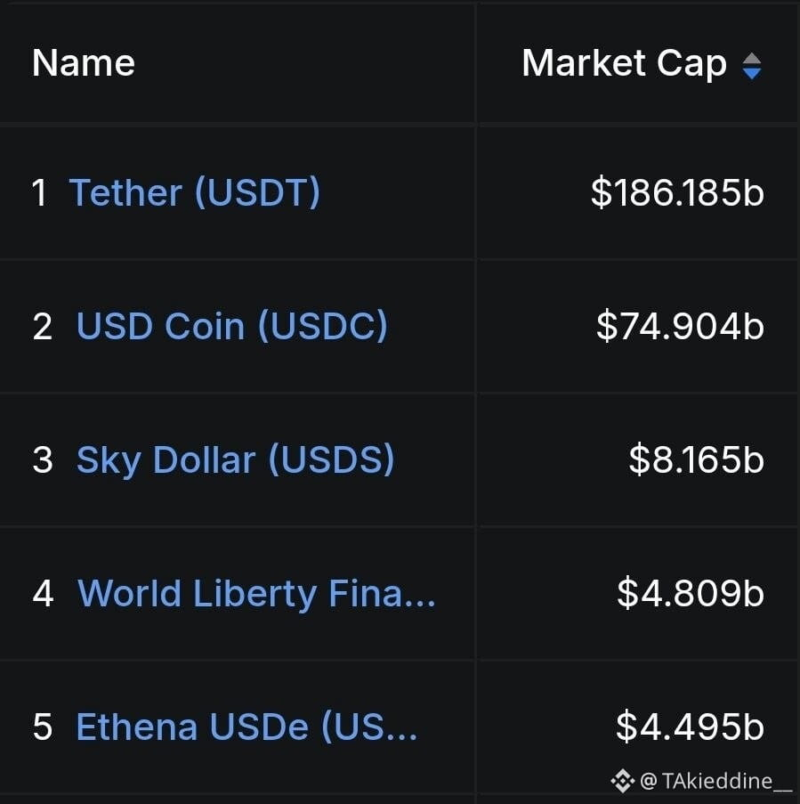The width and height of the screenshot is (800, 804).
Task: Select the $186.185b market cap value
Action: coord(677,193)
